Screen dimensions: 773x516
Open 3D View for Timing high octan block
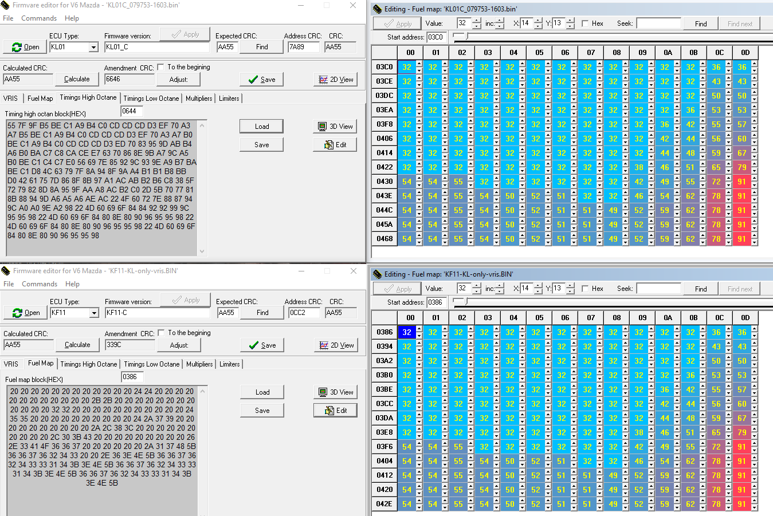point(335,127)
